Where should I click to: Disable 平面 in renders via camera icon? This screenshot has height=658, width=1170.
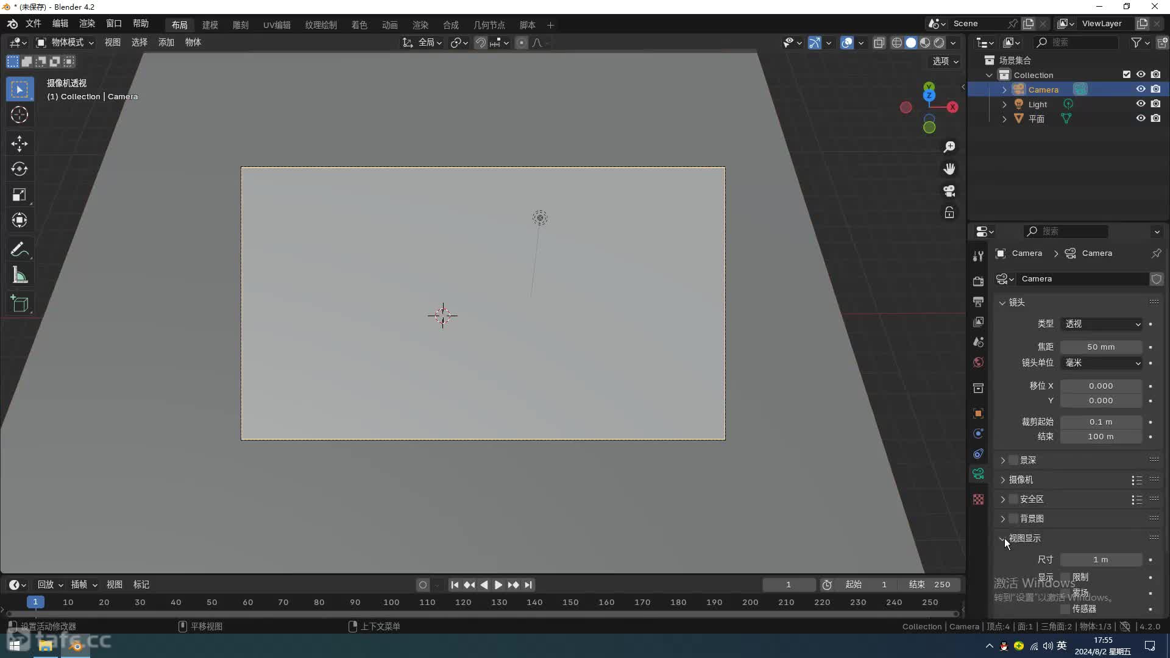[1155, 118]
